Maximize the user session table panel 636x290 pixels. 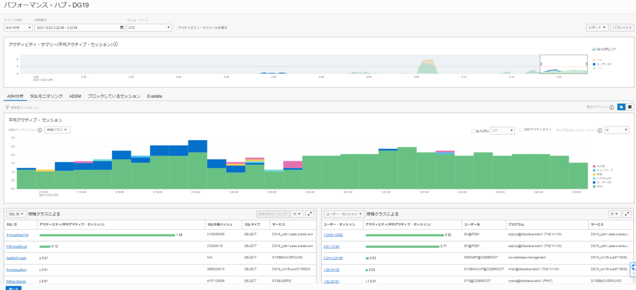(628, 214)
